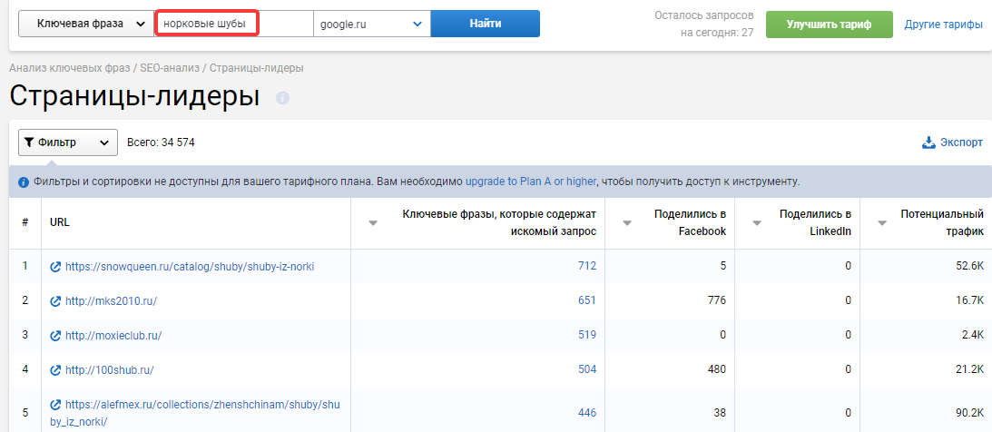The image size is (992, 432).
Task: Open the alefmex.ru collections URL
Action: (x=195, y=412)
